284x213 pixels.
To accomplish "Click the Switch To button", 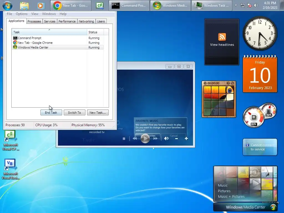I will tap(74, 113).
